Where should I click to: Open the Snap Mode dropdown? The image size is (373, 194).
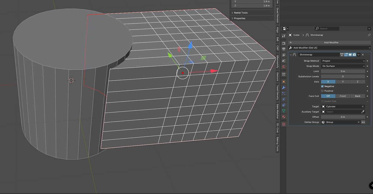(x=343, y=66)
